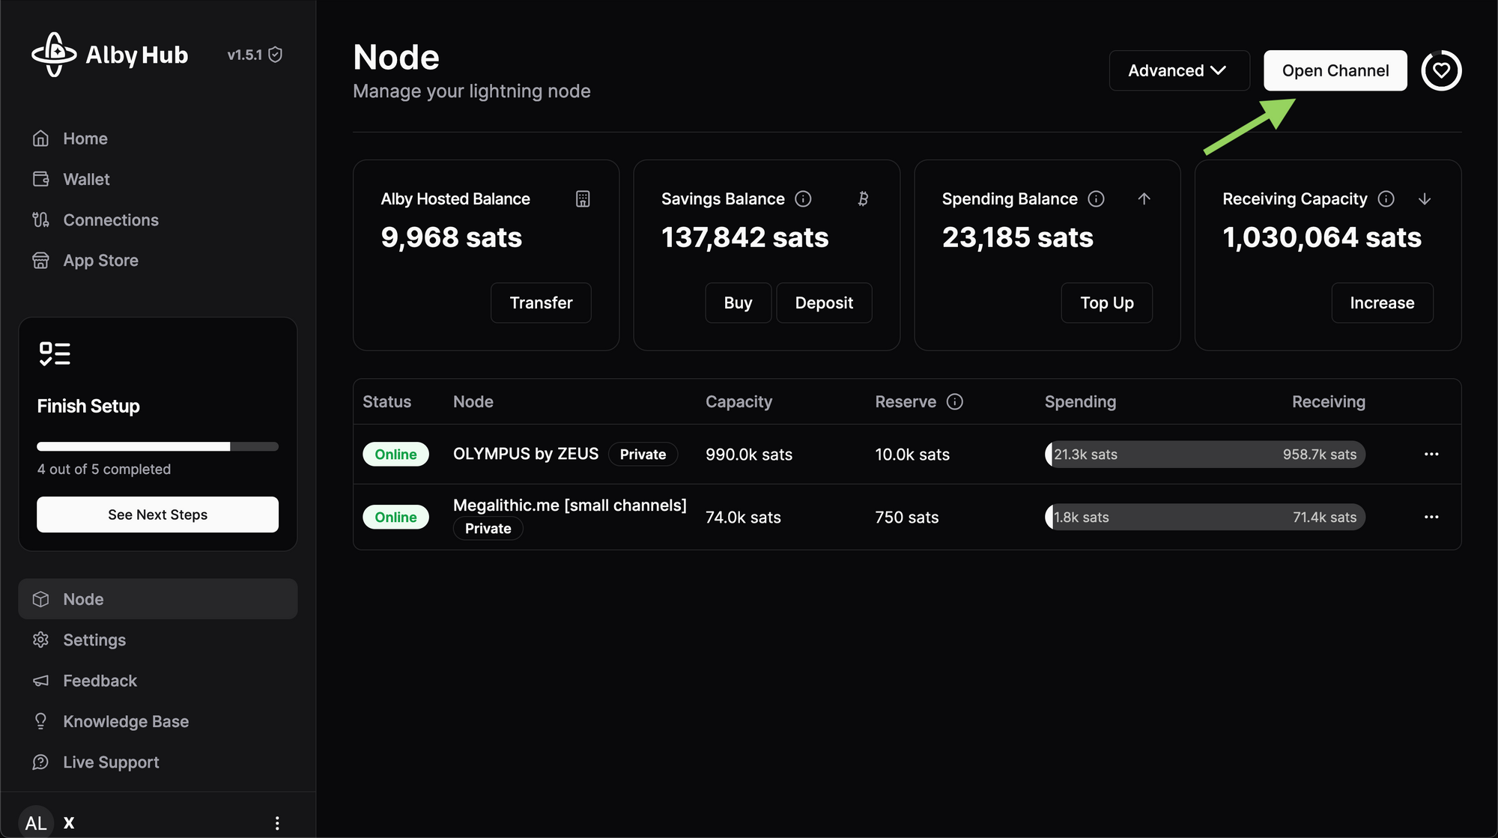Go to Wallet in the sidebar
Screen dimensions: 1498x838
pyautogui.click(x=86, y=180)
